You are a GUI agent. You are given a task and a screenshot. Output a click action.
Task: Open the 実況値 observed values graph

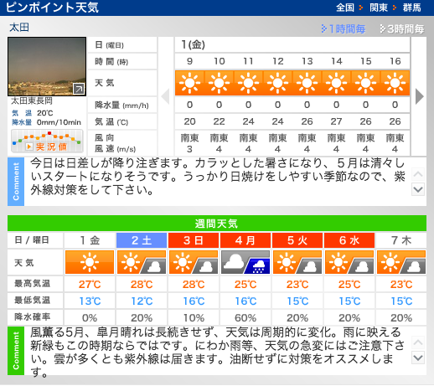tap(47, 142)
